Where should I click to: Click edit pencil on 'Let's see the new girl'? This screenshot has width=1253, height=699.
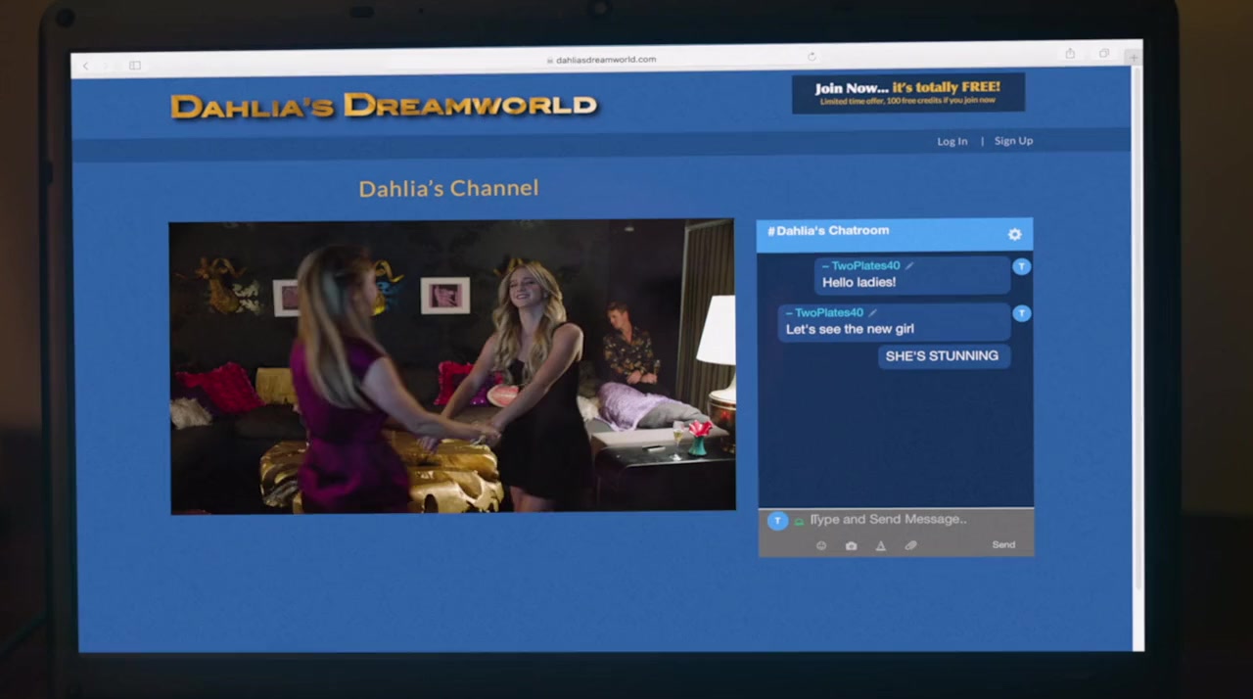tap(873, 313)
